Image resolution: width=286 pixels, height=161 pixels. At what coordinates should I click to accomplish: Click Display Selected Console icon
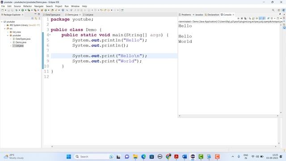272,18
